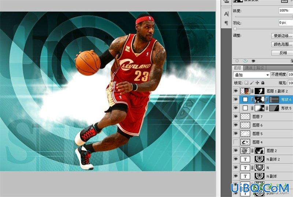Select layer mask thumbnail of 图层 1 副本 2
The width and height of the screenshot is (293, 197).
[260, 91]
